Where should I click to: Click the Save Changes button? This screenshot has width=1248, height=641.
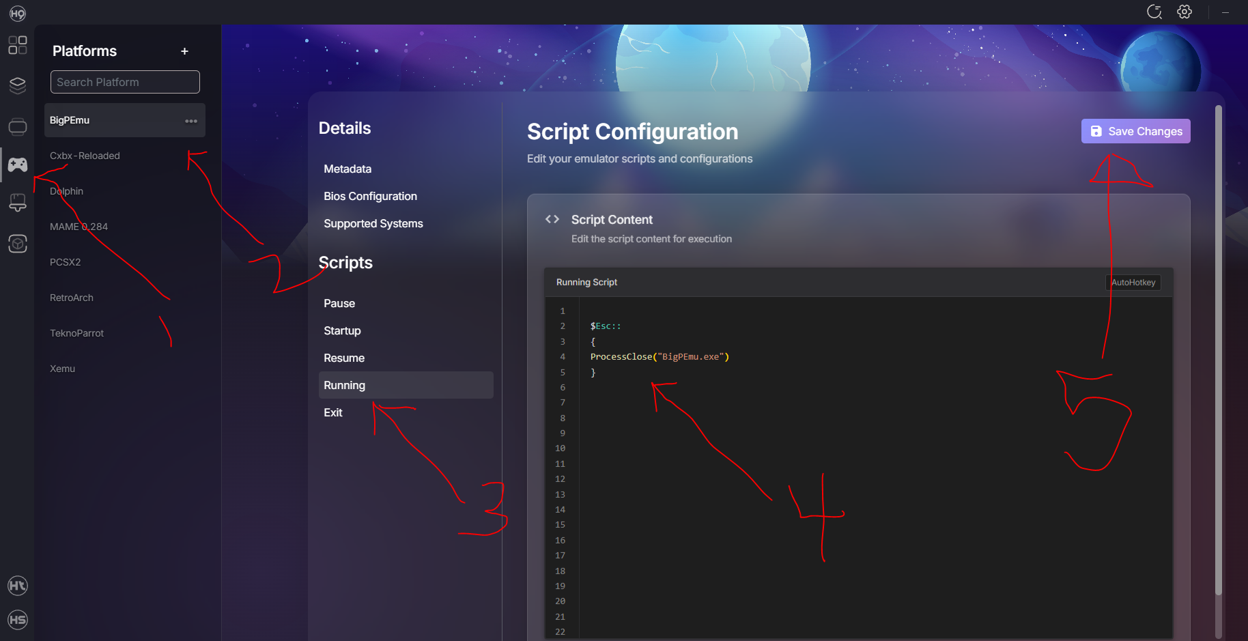pos(1135,131)
